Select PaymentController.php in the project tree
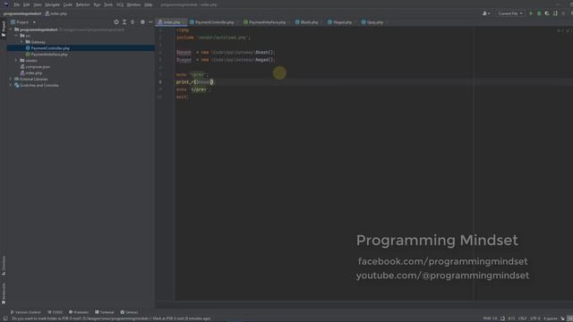This screenshot has width=573, height=322. (50, 48)
